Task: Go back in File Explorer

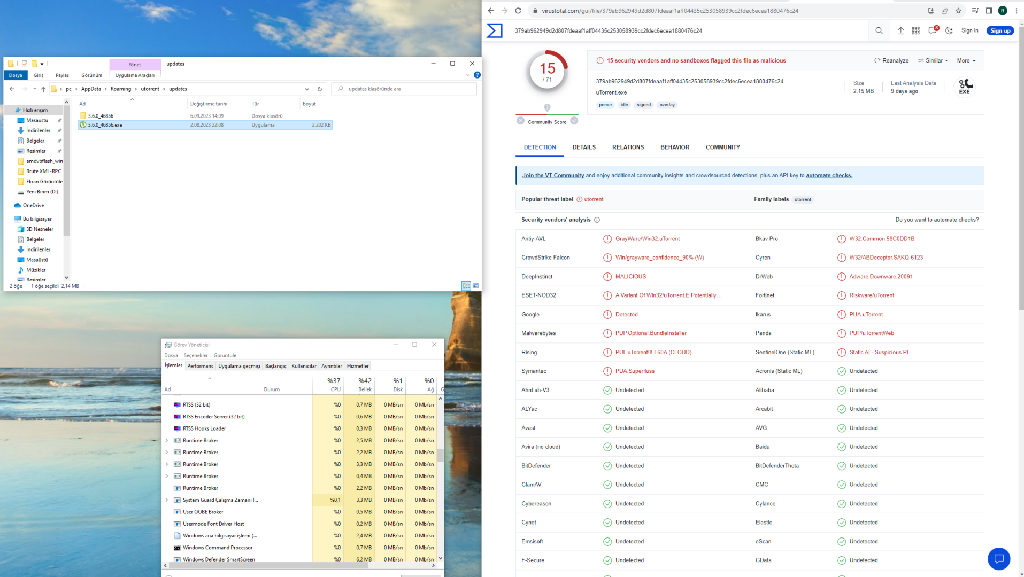Action: pos(12,89)
